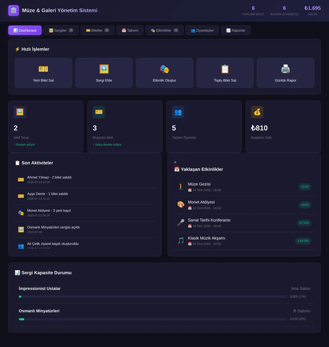Click the Günlük Rapor printer icon
Image resolution: width=329 pixels, height=347 pixels.
[285, 69]
